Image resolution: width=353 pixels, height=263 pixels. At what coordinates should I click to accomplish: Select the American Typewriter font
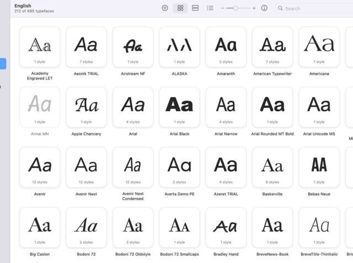coord(272,47)
